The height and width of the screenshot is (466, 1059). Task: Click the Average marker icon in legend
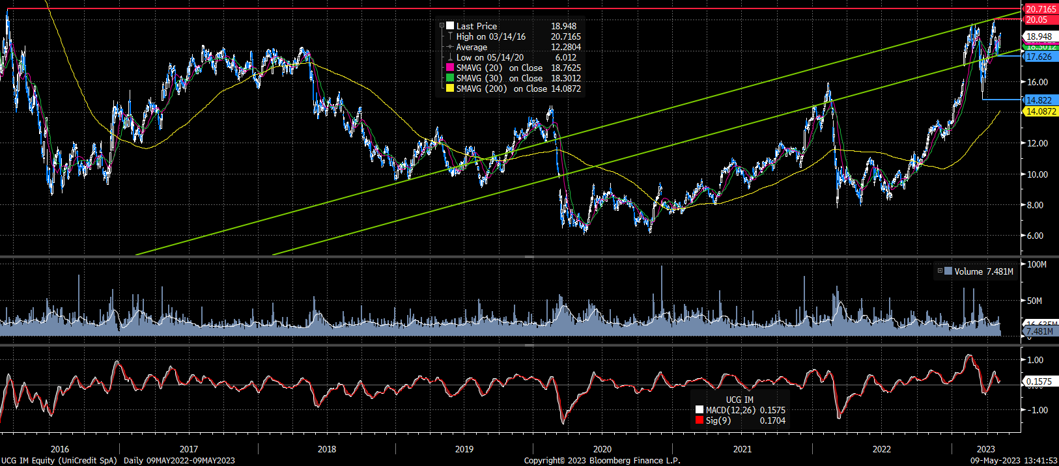pos(449,47)
